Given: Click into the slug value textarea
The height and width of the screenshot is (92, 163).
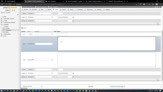Looking at the screenshot, I should (x=107, y=60).
